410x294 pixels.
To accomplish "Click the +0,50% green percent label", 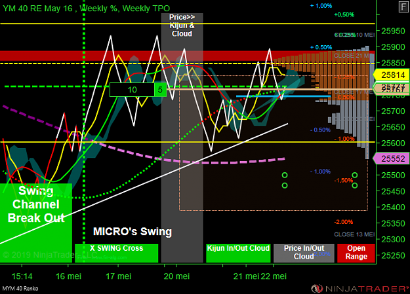I will point(344,14).
